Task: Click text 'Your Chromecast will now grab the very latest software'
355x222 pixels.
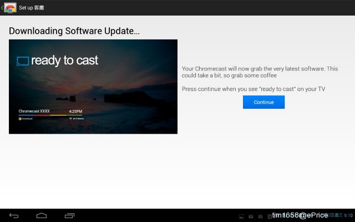Action: pos(253,69)
